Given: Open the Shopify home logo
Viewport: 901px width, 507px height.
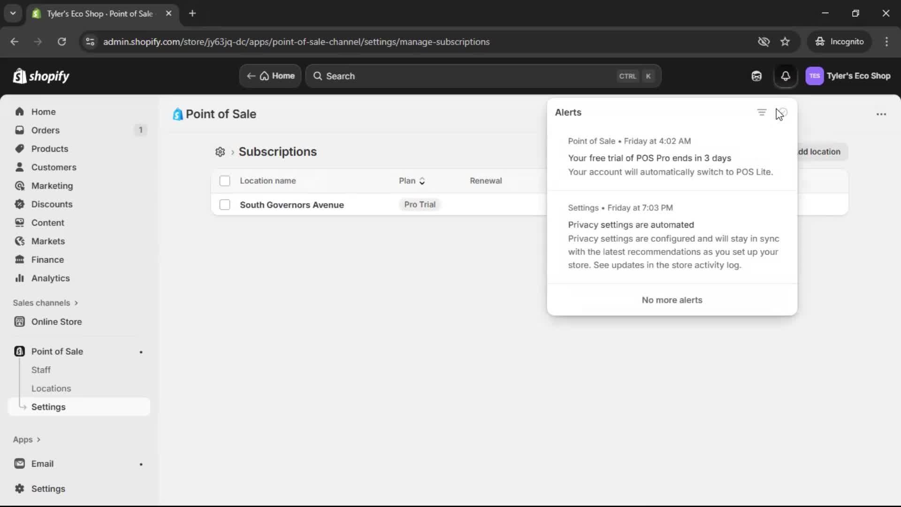Looking at the screenshot, I should point(41,76).
